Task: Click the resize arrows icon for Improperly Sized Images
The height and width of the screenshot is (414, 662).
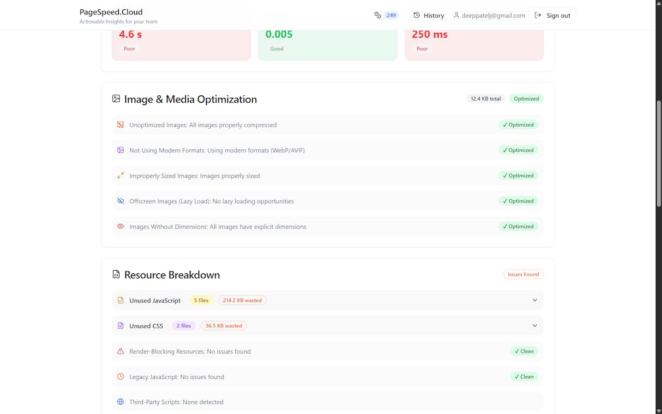Action: point(120,175)
